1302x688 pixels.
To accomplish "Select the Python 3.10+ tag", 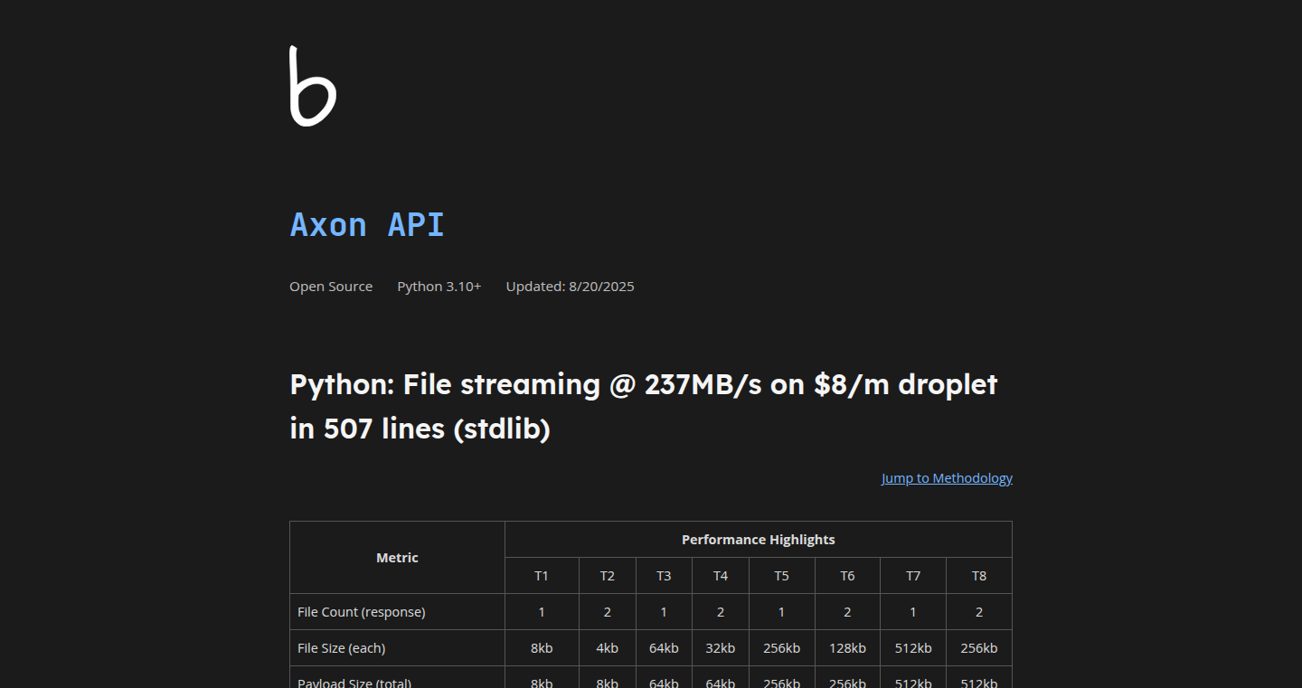I will point(439,287).
